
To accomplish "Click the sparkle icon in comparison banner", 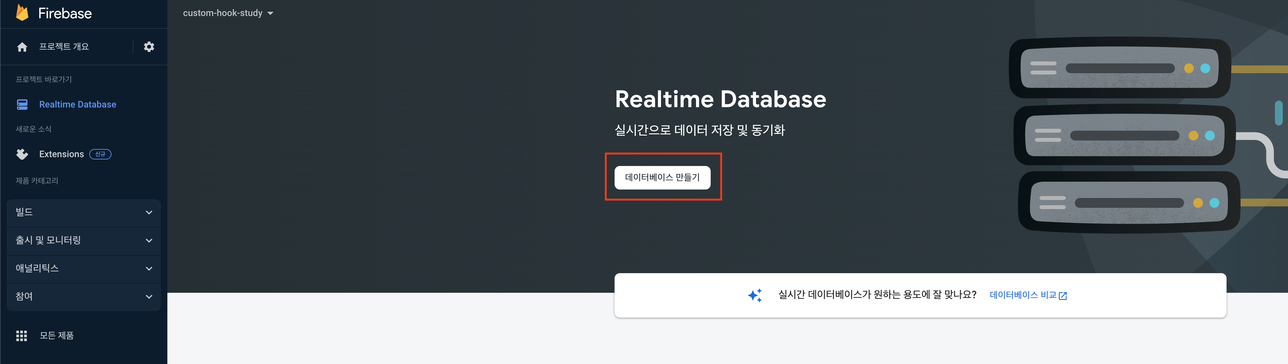I will [755, 295].
